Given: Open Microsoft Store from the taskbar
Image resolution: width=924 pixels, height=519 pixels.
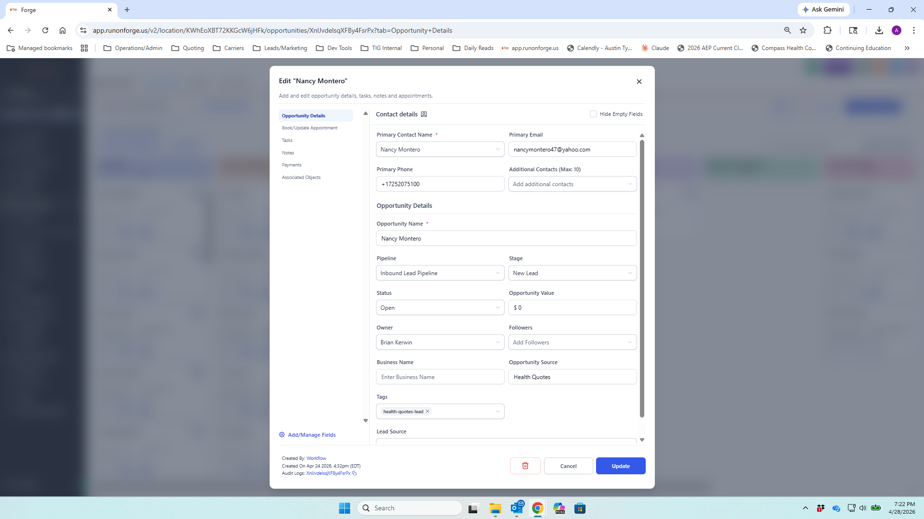Looking at the screenshot, I should 580,508.
